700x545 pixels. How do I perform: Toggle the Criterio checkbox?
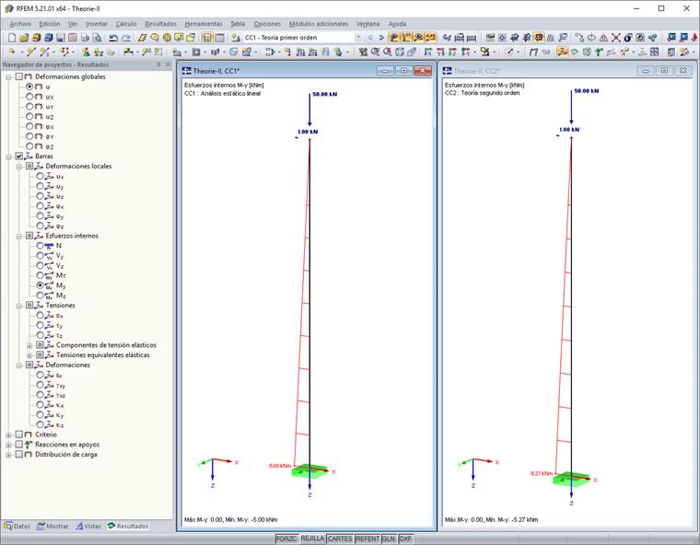(18, 435)
